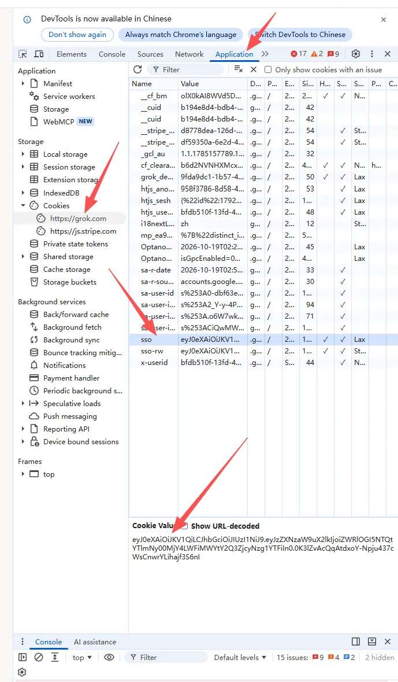Switch to the Console panel tab
Screen dimensions: 398x682
[112, 54]
